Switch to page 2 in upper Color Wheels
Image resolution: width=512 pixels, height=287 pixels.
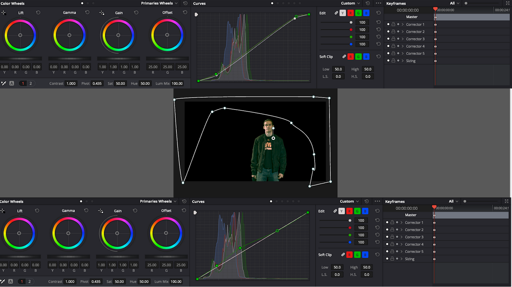coord(30,83)
